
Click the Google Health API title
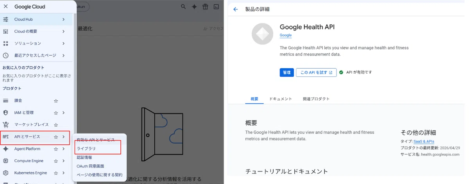307,27
